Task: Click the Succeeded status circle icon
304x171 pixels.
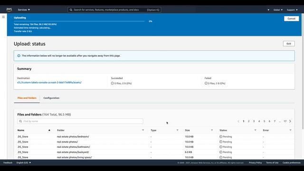Action: [112, 83]
